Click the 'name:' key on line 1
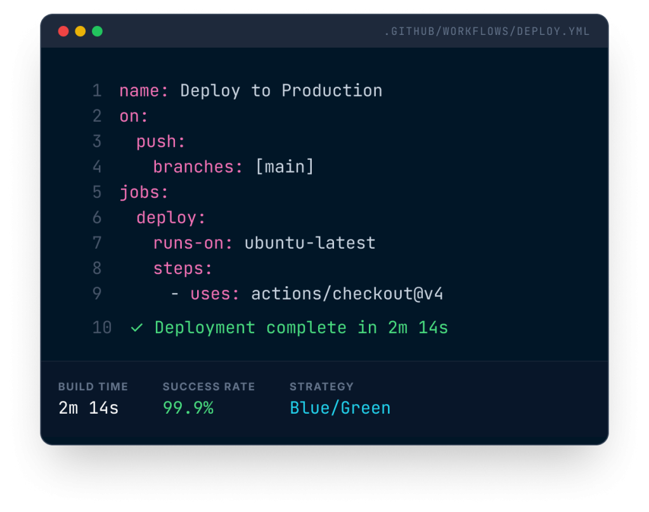The width and height of the screenshot is (649, 512). (144, 91)
